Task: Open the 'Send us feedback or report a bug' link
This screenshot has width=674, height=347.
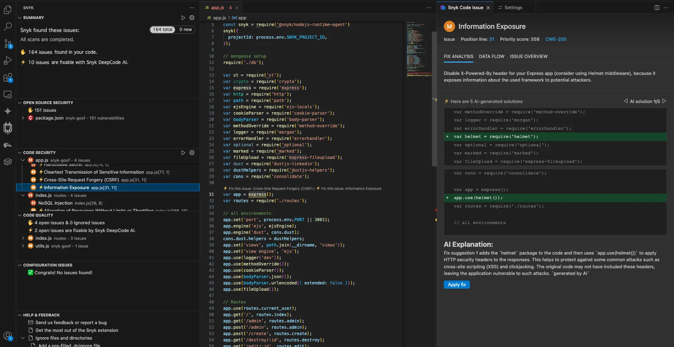Action: click(71, 322)
